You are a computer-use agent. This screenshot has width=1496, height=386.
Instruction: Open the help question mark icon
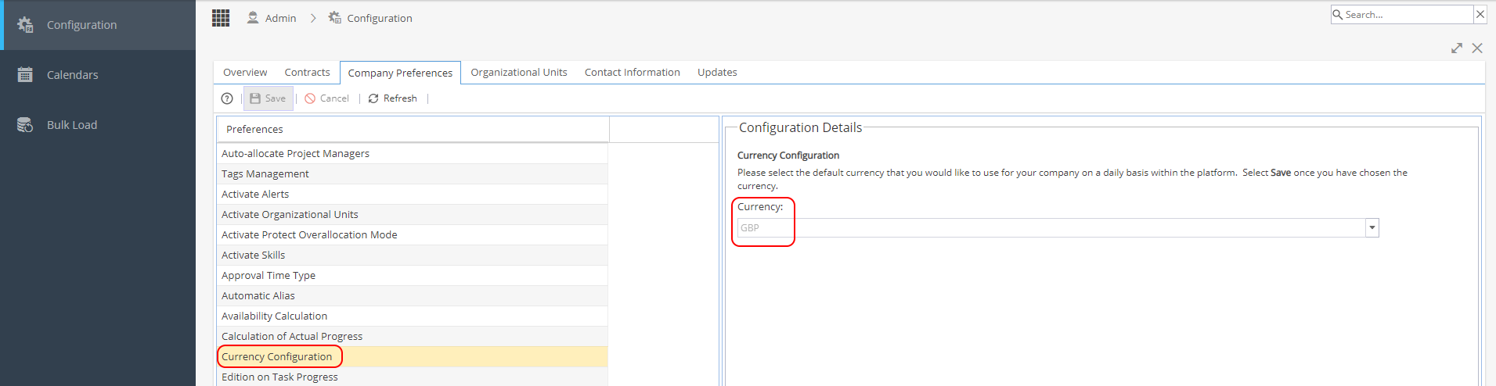pos(227,98)
